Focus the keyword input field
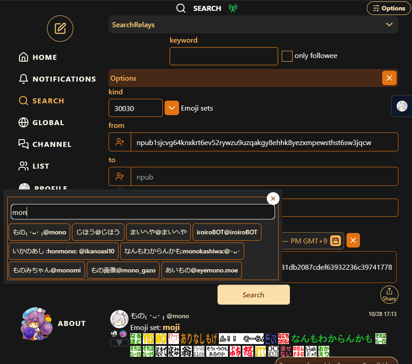The image size is (412, 364). (223, 56)
